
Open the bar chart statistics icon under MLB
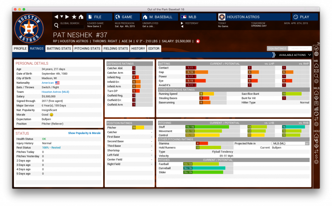(x=316, y=109)
